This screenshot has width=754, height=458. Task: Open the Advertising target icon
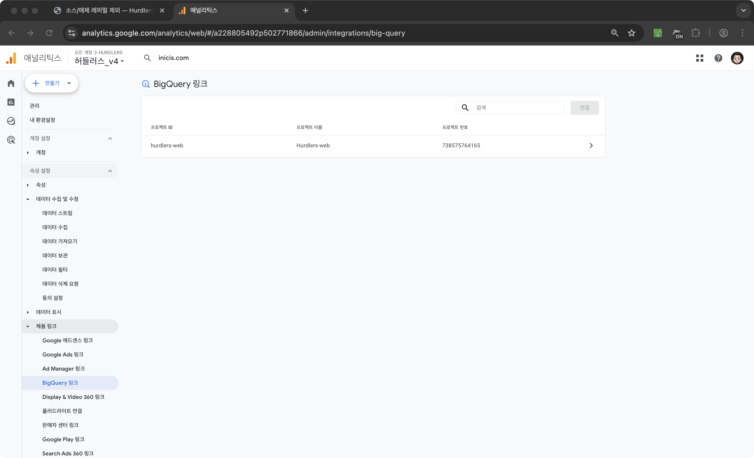[11, 140]
